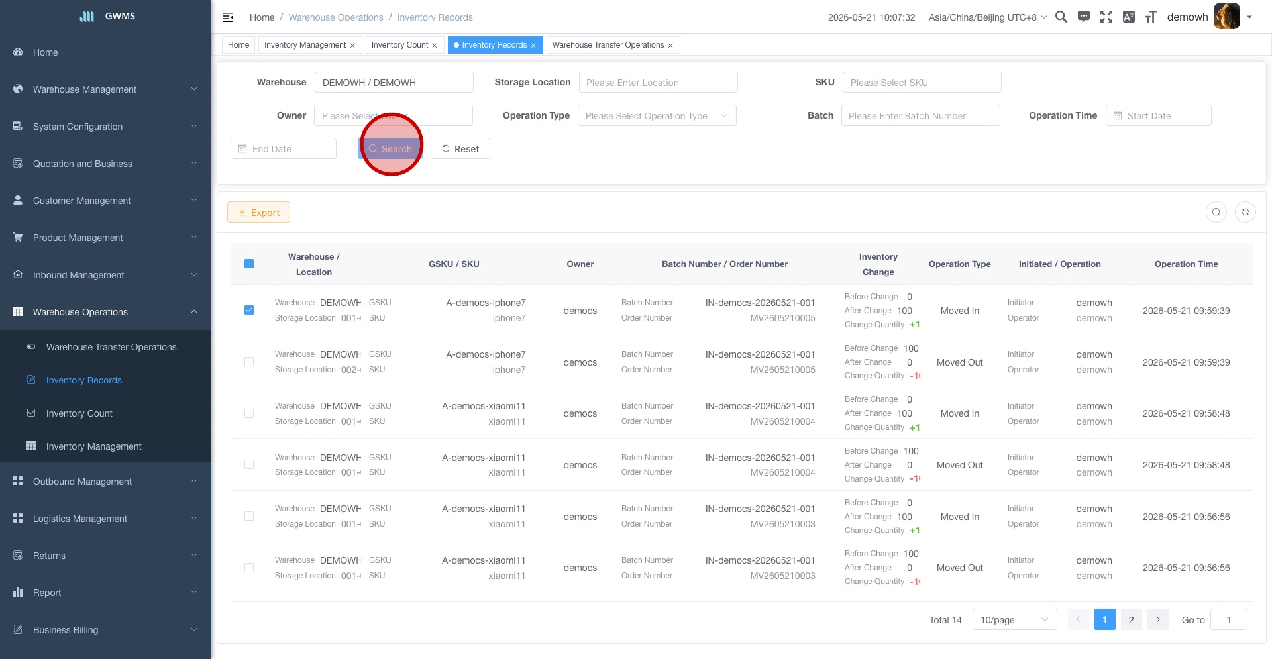Click the round search toggle icon above table
The height and width of the screenshot is (659, 1272).
(1216, 212)
